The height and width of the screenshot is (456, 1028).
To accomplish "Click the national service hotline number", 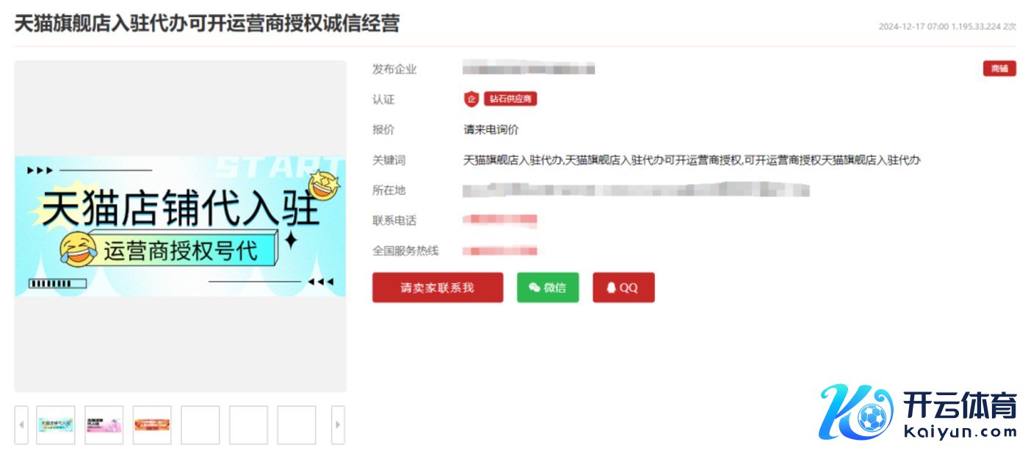I will tap(500, 251).
